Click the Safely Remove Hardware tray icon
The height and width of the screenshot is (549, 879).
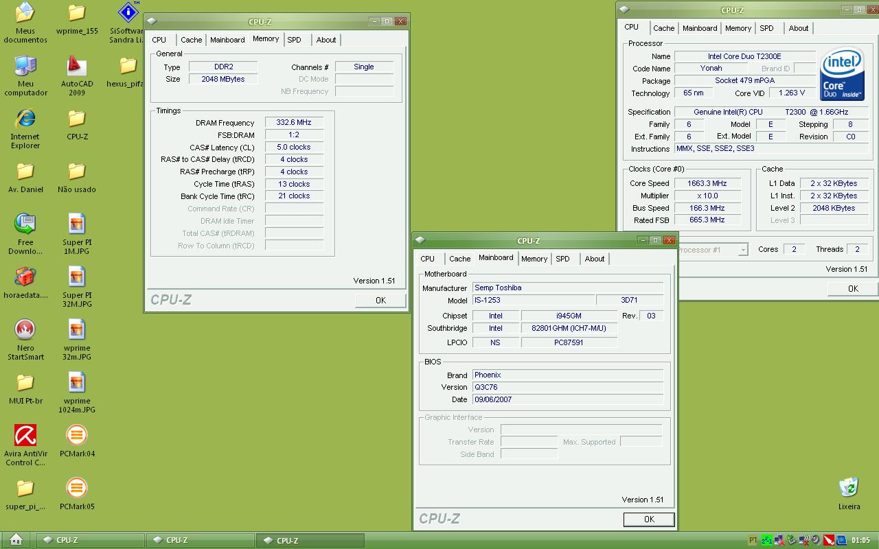tap(792, 540)
